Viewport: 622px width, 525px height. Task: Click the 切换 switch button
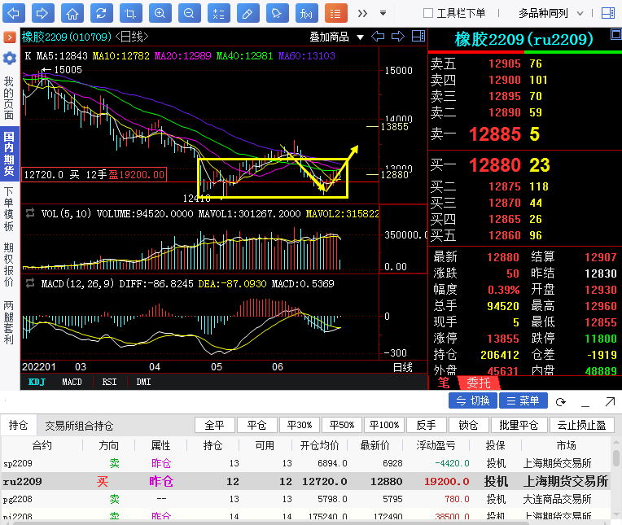472,401
